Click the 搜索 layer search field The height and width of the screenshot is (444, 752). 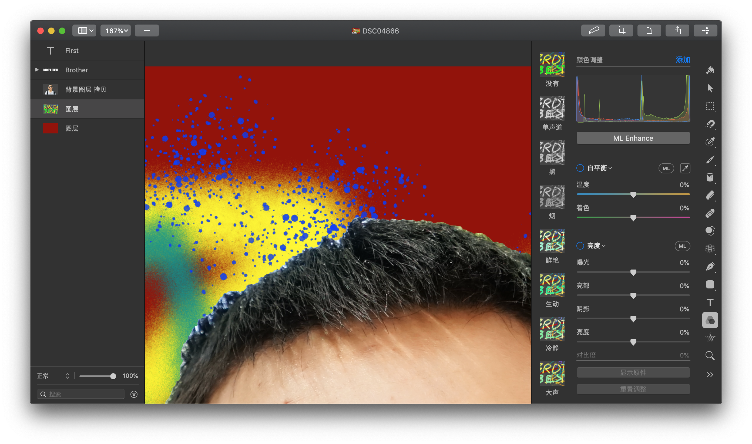(x=80, y=394)
